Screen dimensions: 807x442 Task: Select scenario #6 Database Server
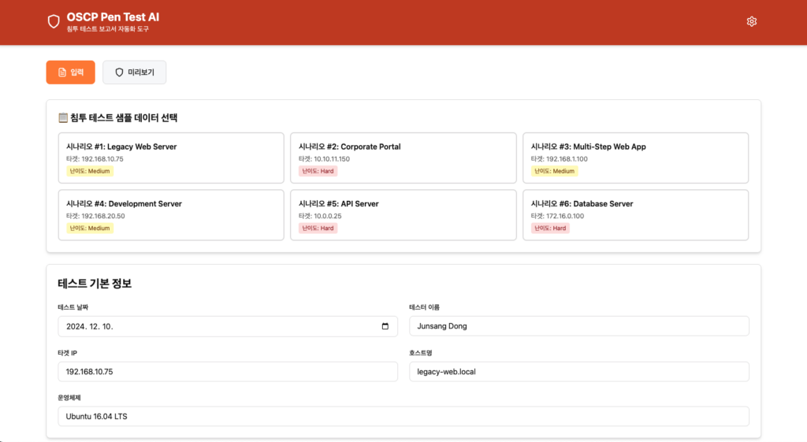coord(635,214)
